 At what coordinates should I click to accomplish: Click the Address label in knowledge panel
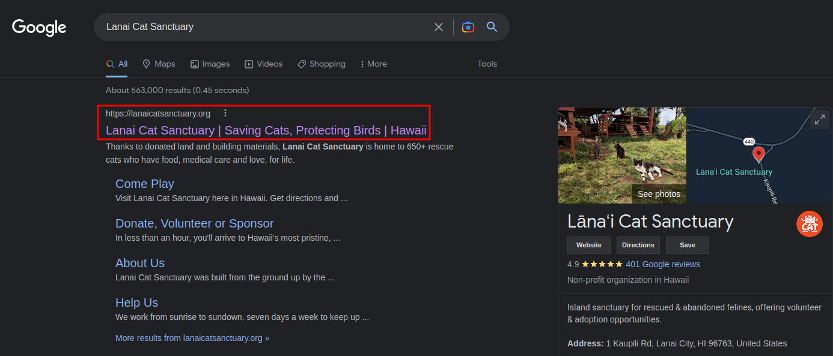click(x=585, y=343)
